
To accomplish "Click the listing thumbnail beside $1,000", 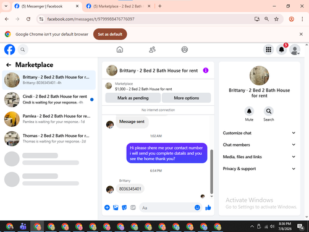I will pos(109,85).
